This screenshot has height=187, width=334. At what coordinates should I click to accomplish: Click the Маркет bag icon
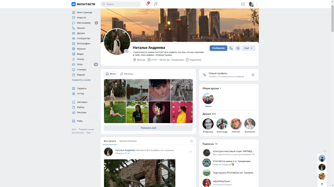[x=74, y=75]
